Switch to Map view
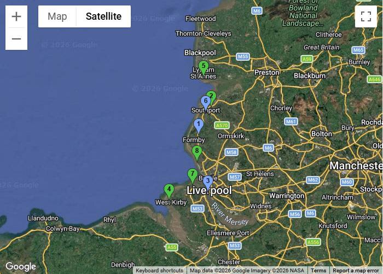This screenshot has width=383, height=274. pyautogui.click(x=57, y=16)
